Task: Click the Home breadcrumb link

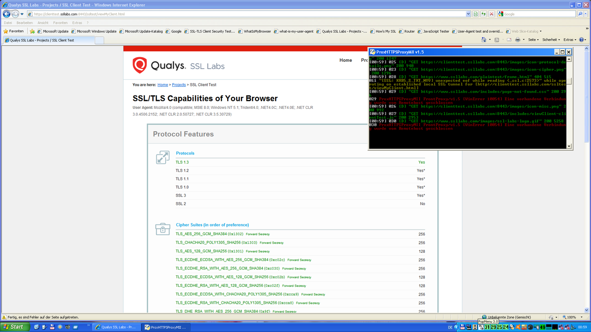Action: click(x=163, y=85)
